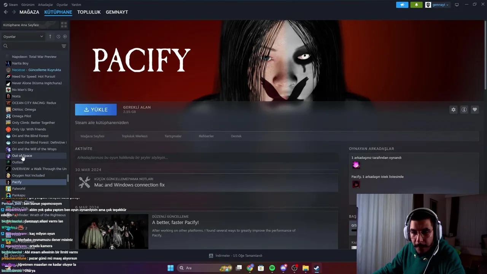Screen dimensions: 487x274
Task: Open the Yardım menu
Action: (76, 5)
